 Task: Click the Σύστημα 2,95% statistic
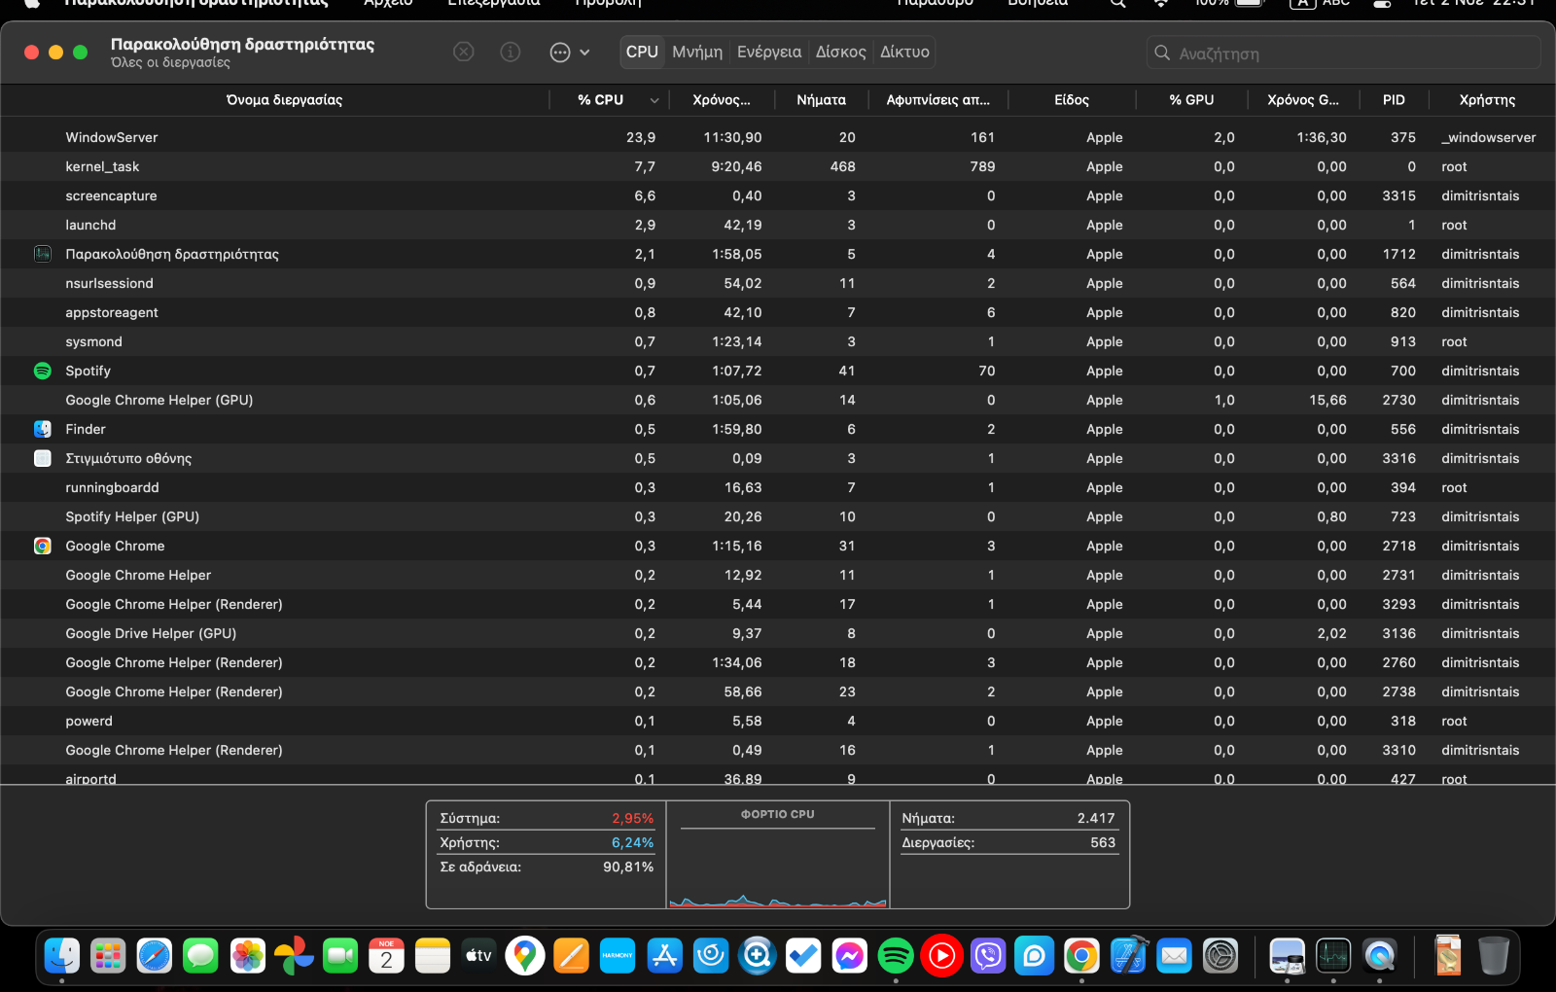(x=547, y=818)
